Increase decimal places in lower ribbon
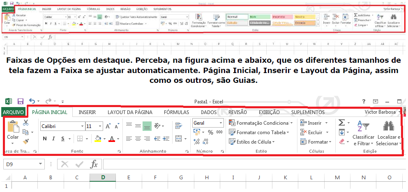The image size is (408, 192). [x=197, y=142]
